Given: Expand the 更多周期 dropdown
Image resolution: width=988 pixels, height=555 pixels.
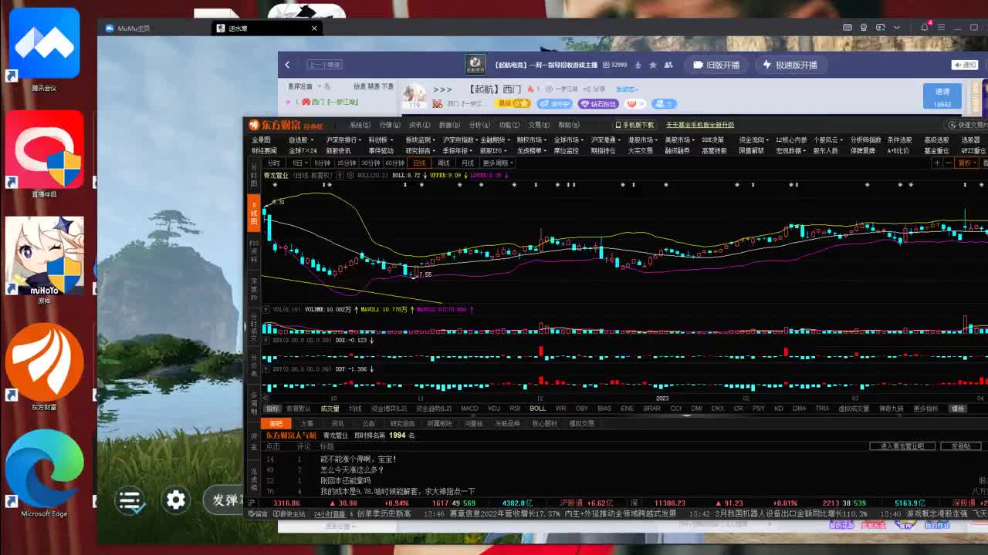Looking at the screenshot, I should pyautogui.click(x=498, y=163).
